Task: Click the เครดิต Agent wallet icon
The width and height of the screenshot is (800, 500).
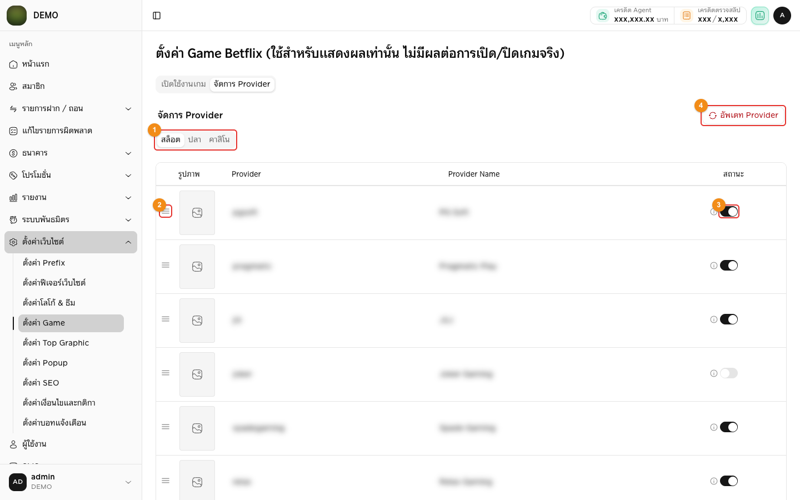Action: pyautogui.click(x=603, y=16)
